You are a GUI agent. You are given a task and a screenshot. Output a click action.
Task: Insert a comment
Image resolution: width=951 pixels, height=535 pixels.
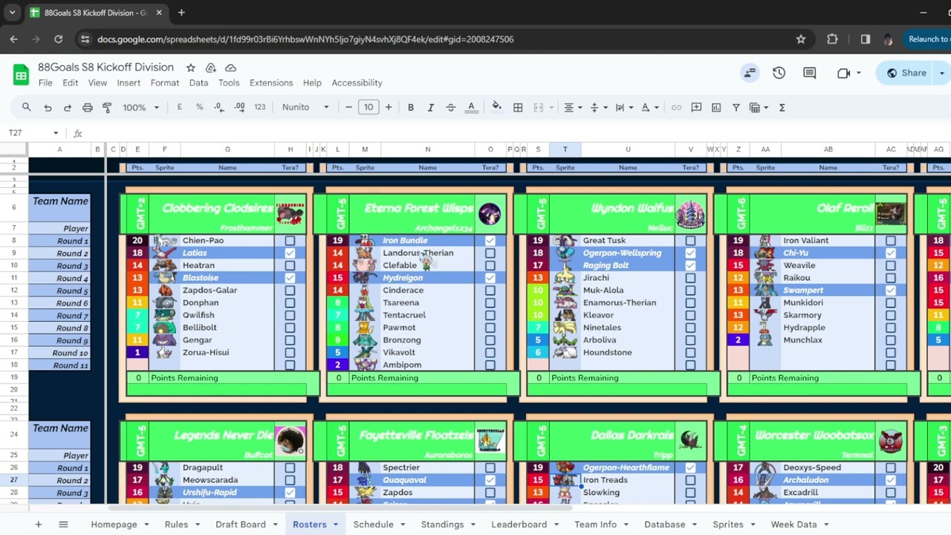[x=696, y=108]
